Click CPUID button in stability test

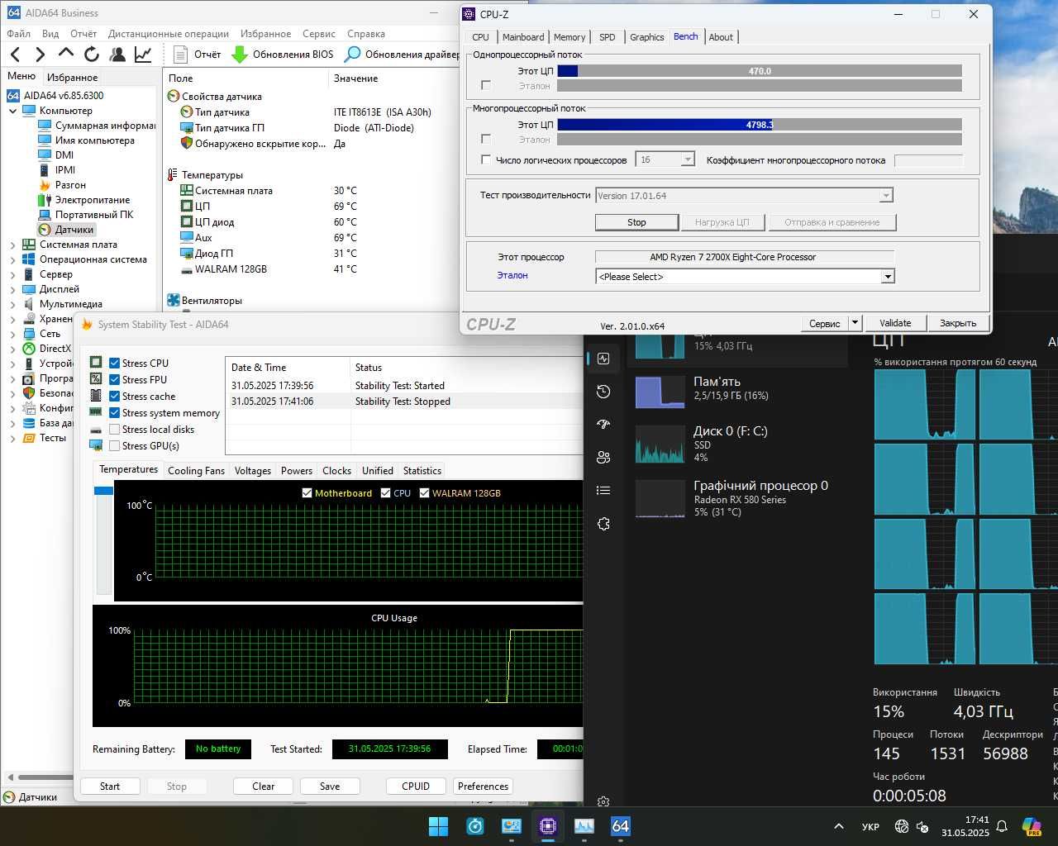pos(416,787)
